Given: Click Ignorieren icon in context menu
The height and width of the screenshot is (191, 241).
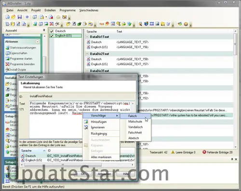Looking at the screenshot, I should pos(86,127).
